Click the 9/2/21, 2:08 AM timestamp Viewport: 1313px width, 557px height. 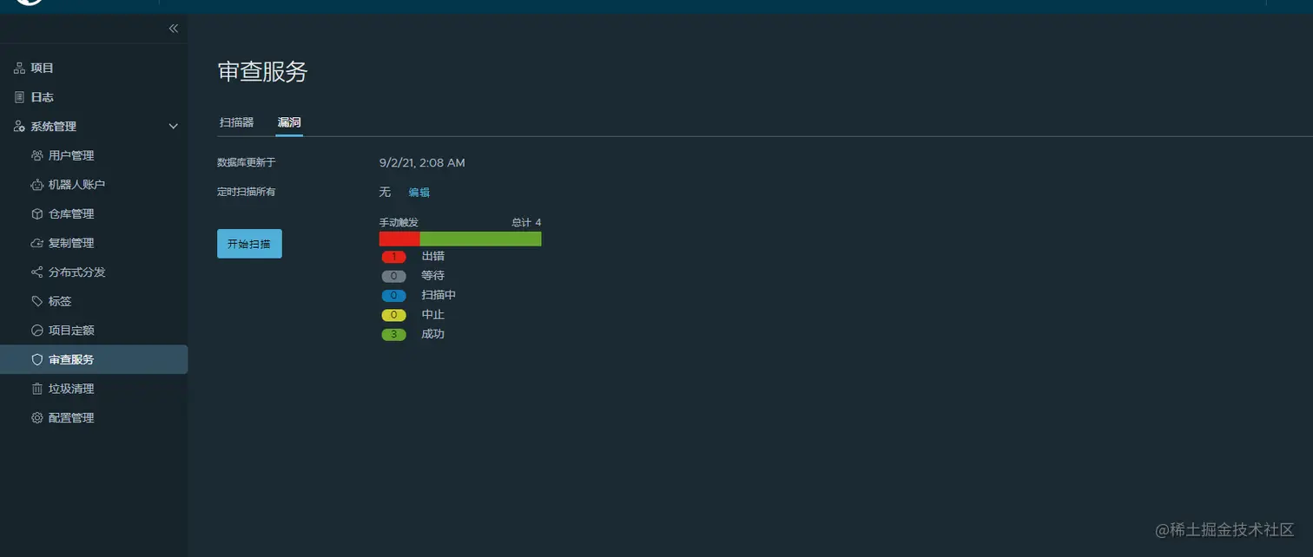(x=422, y=162)
